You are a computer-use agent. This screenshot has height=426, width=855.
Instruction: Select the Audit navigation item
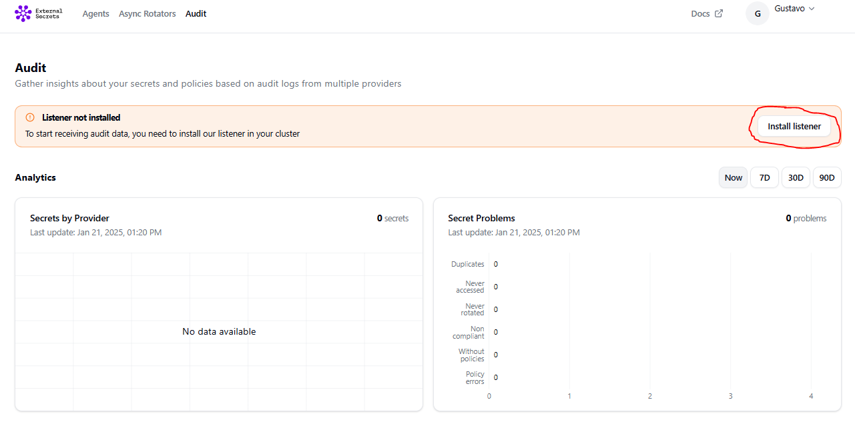pos(196,13)
